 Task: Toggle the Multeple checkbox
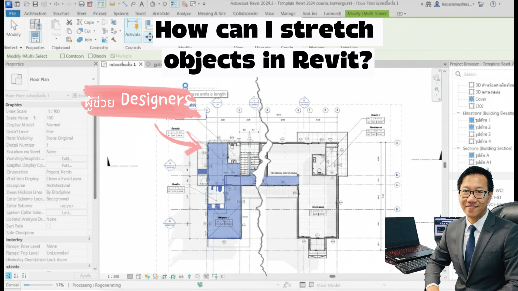113,56
